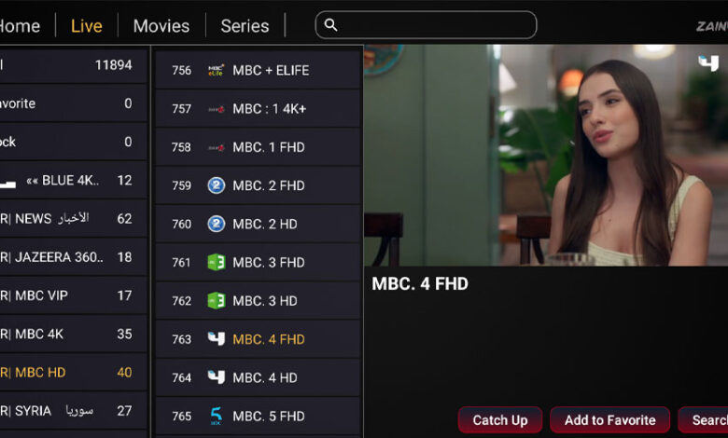Viewport: 728px width, 438px height.
Task: Select the MBC VIP category
Action: point(74,295)
